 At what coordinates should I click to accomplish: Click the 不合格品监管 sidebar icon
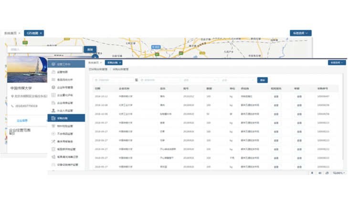coord(53,134)
